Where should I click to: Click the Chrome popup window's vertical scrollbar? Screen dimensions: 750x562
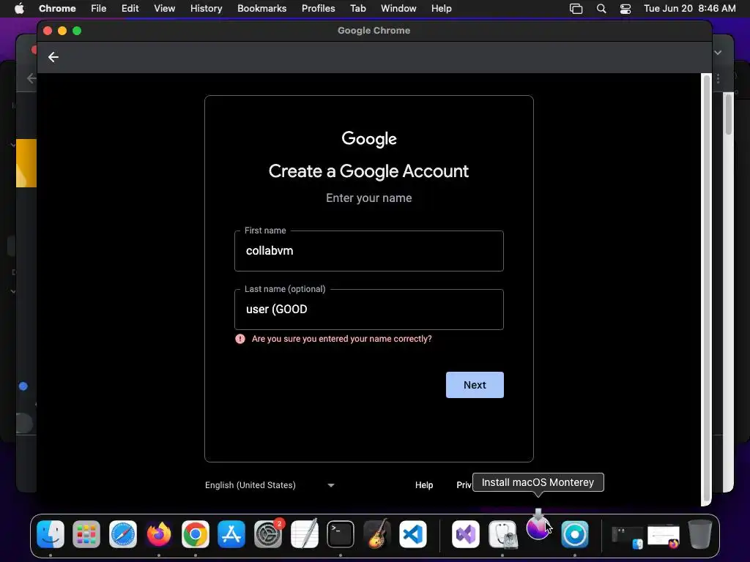coord(706,288)
